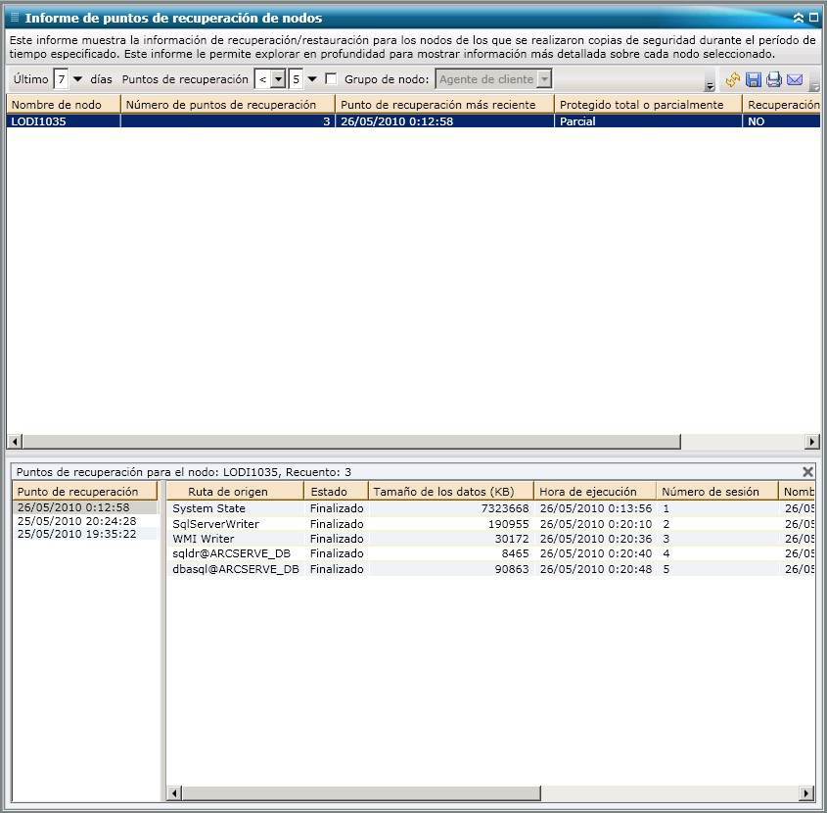Image resolution: width=827 pixels, height=813 pixels.
Task: Save the report using the floppy disk icon
Action: click(x=754, y=79)
